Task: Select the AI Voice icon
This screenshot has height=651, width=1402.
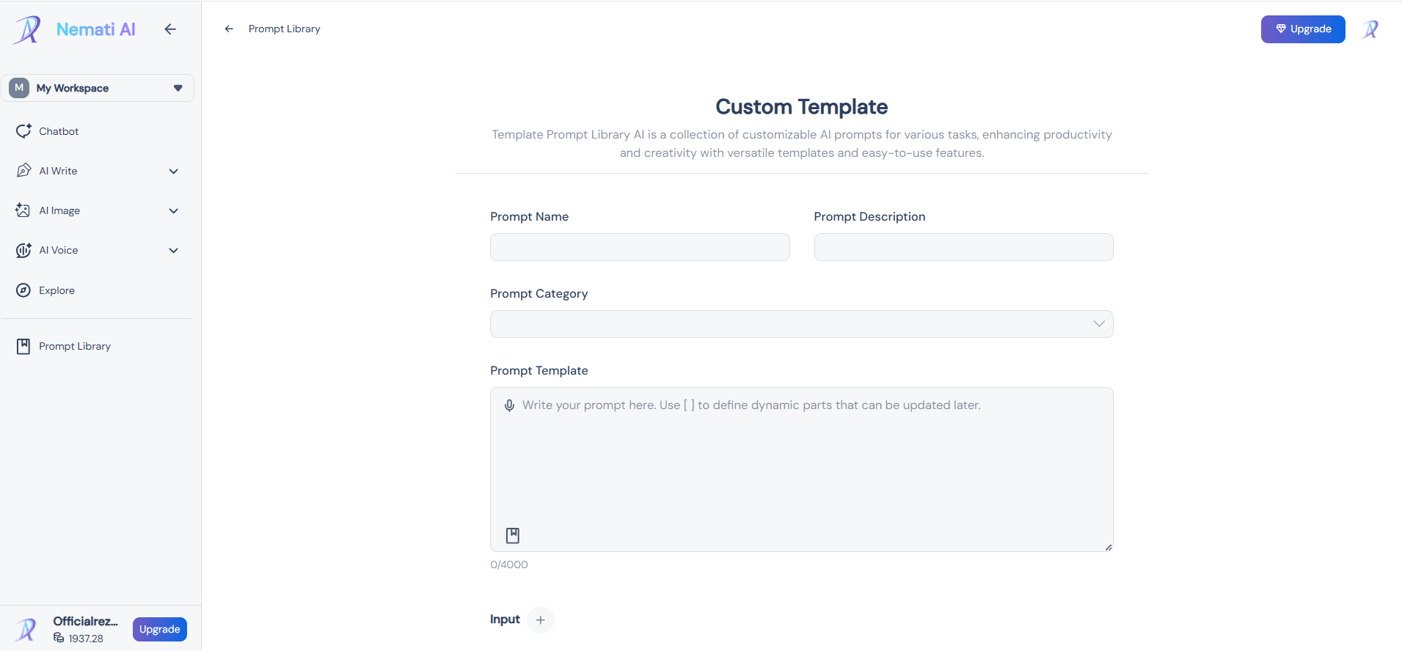Action: (24, 250)
